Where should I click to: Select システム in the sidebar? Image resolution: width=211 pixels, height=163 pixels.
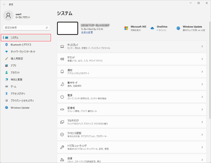coord(26,38)
